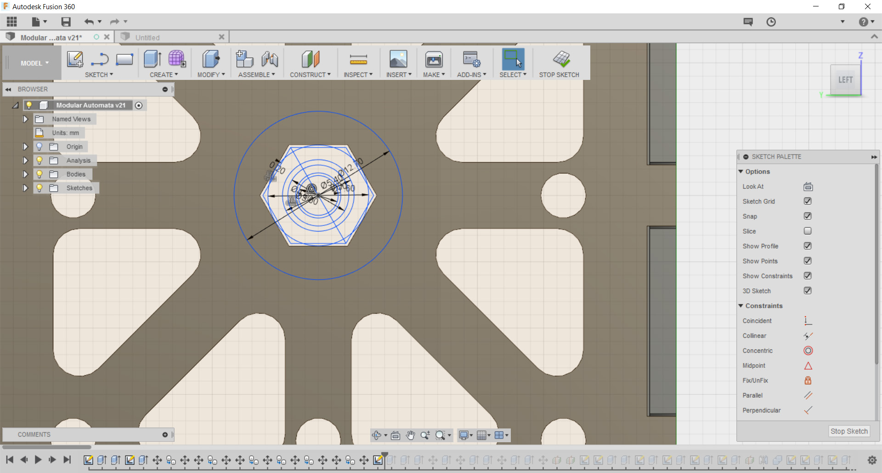Open the comments notification icon

[748, 22]
